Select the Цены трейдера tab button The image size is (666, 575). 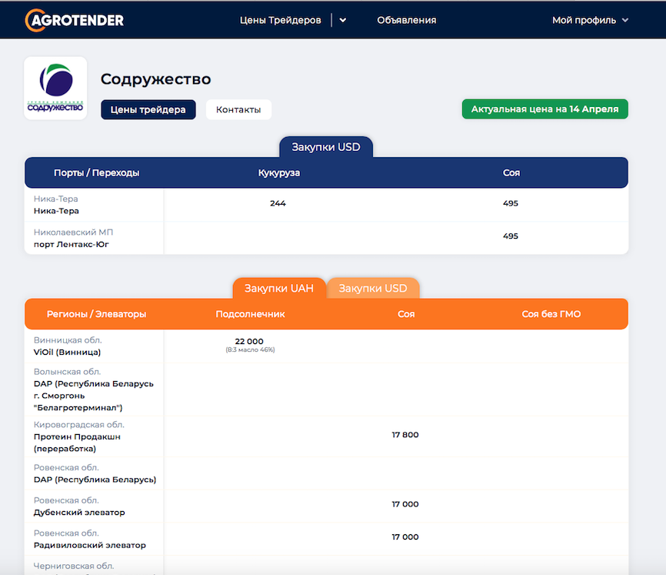coord(148,109)
